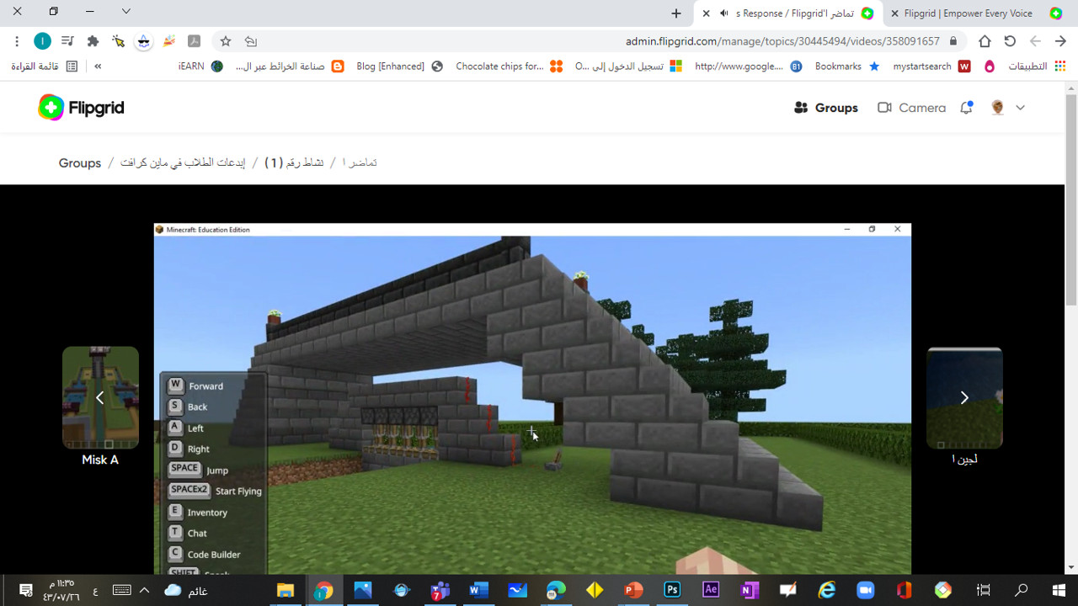The image size is (1078, 606).
Task: Bookmark this page with star icon
Action: pos(225,41)
